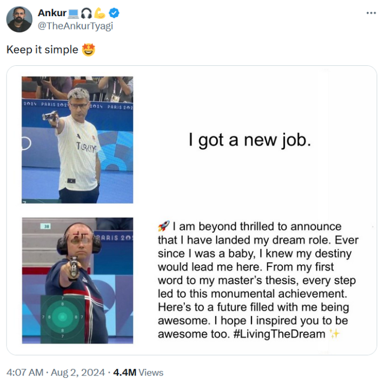Open photo of shooter in Türkiye shirt
This screenshot has height=382, width=384.
pyautogui.click(x=77, y=139)
